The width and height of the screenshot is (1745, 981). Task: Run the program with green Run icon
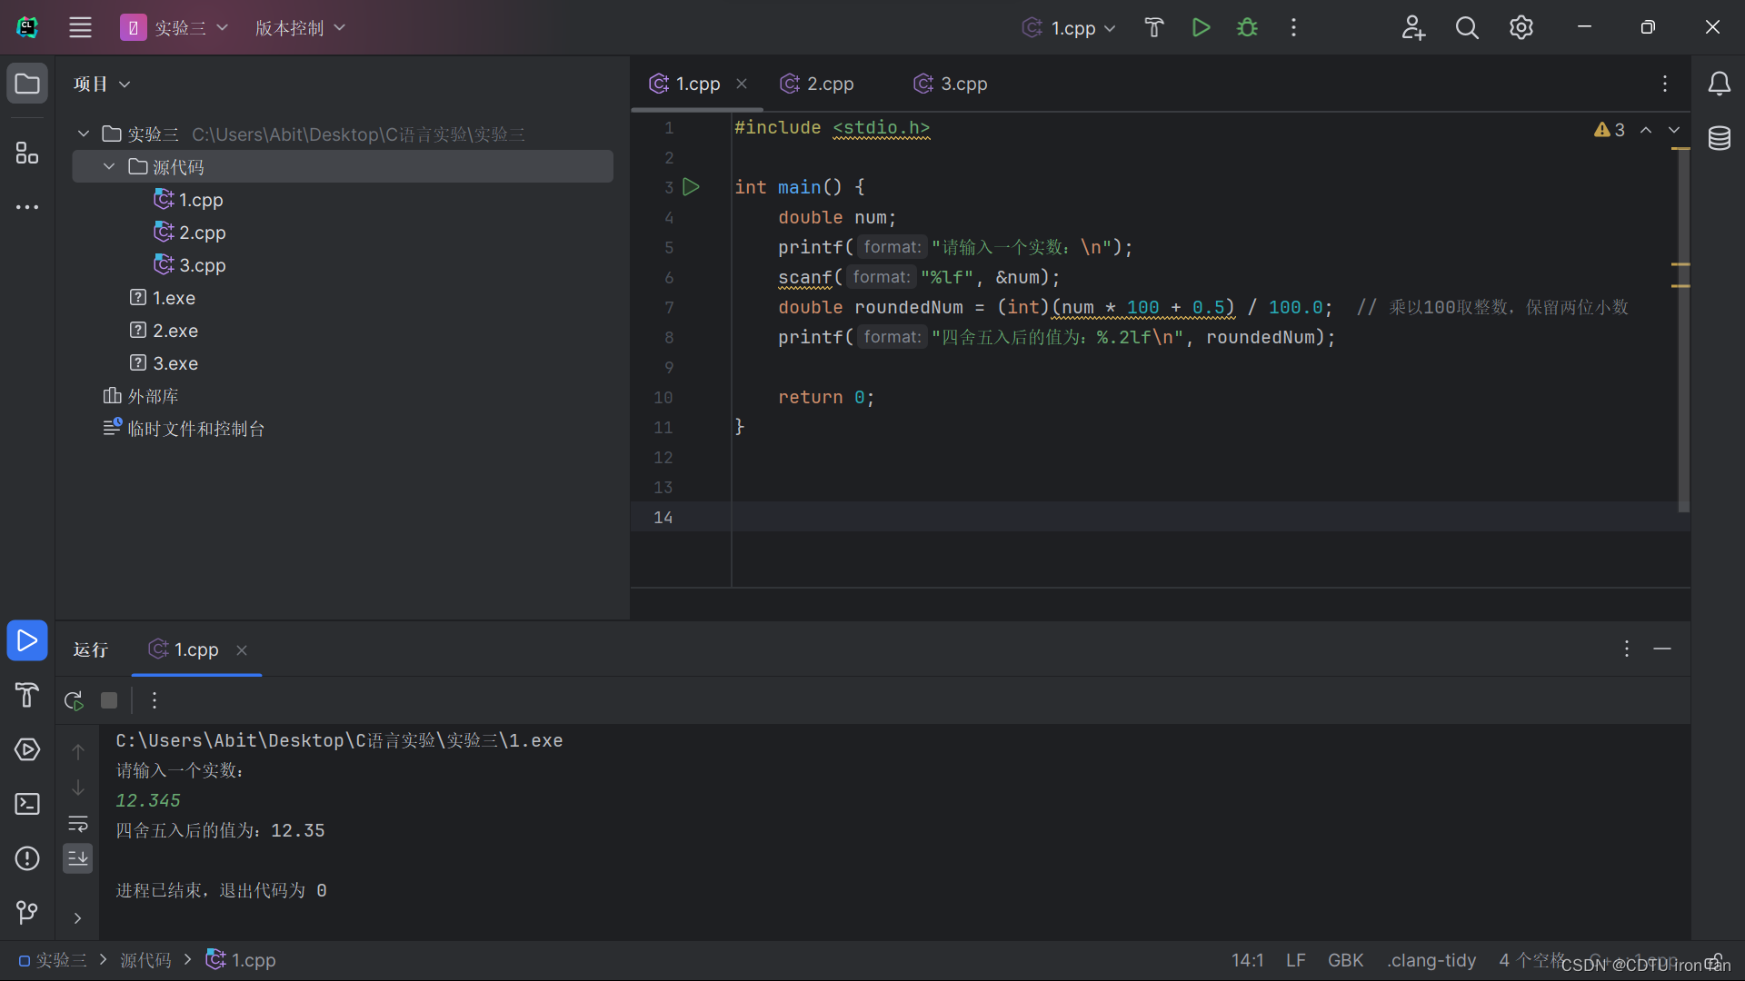pos(1201,27)
